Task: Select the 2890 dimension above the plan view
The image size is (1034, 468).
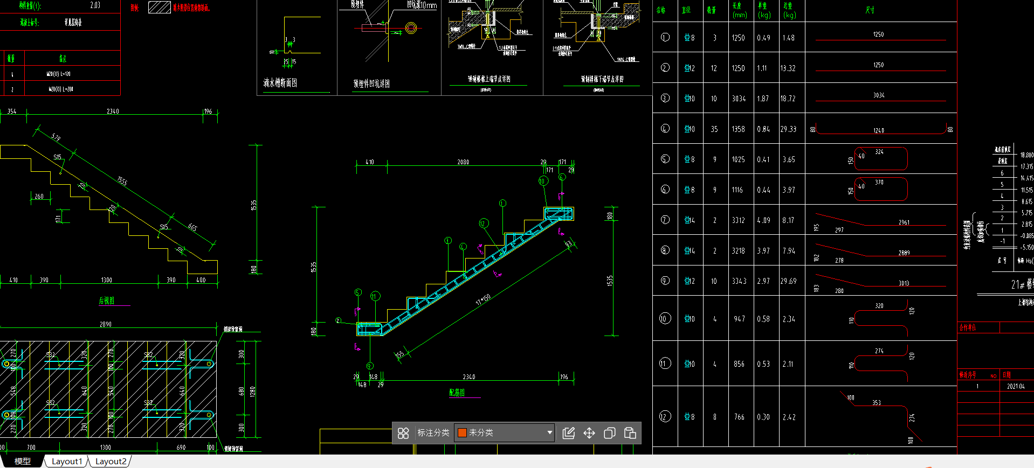Action: (106, 324)
